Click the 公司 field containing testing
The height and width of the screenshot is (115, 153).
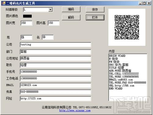[55, 45]
